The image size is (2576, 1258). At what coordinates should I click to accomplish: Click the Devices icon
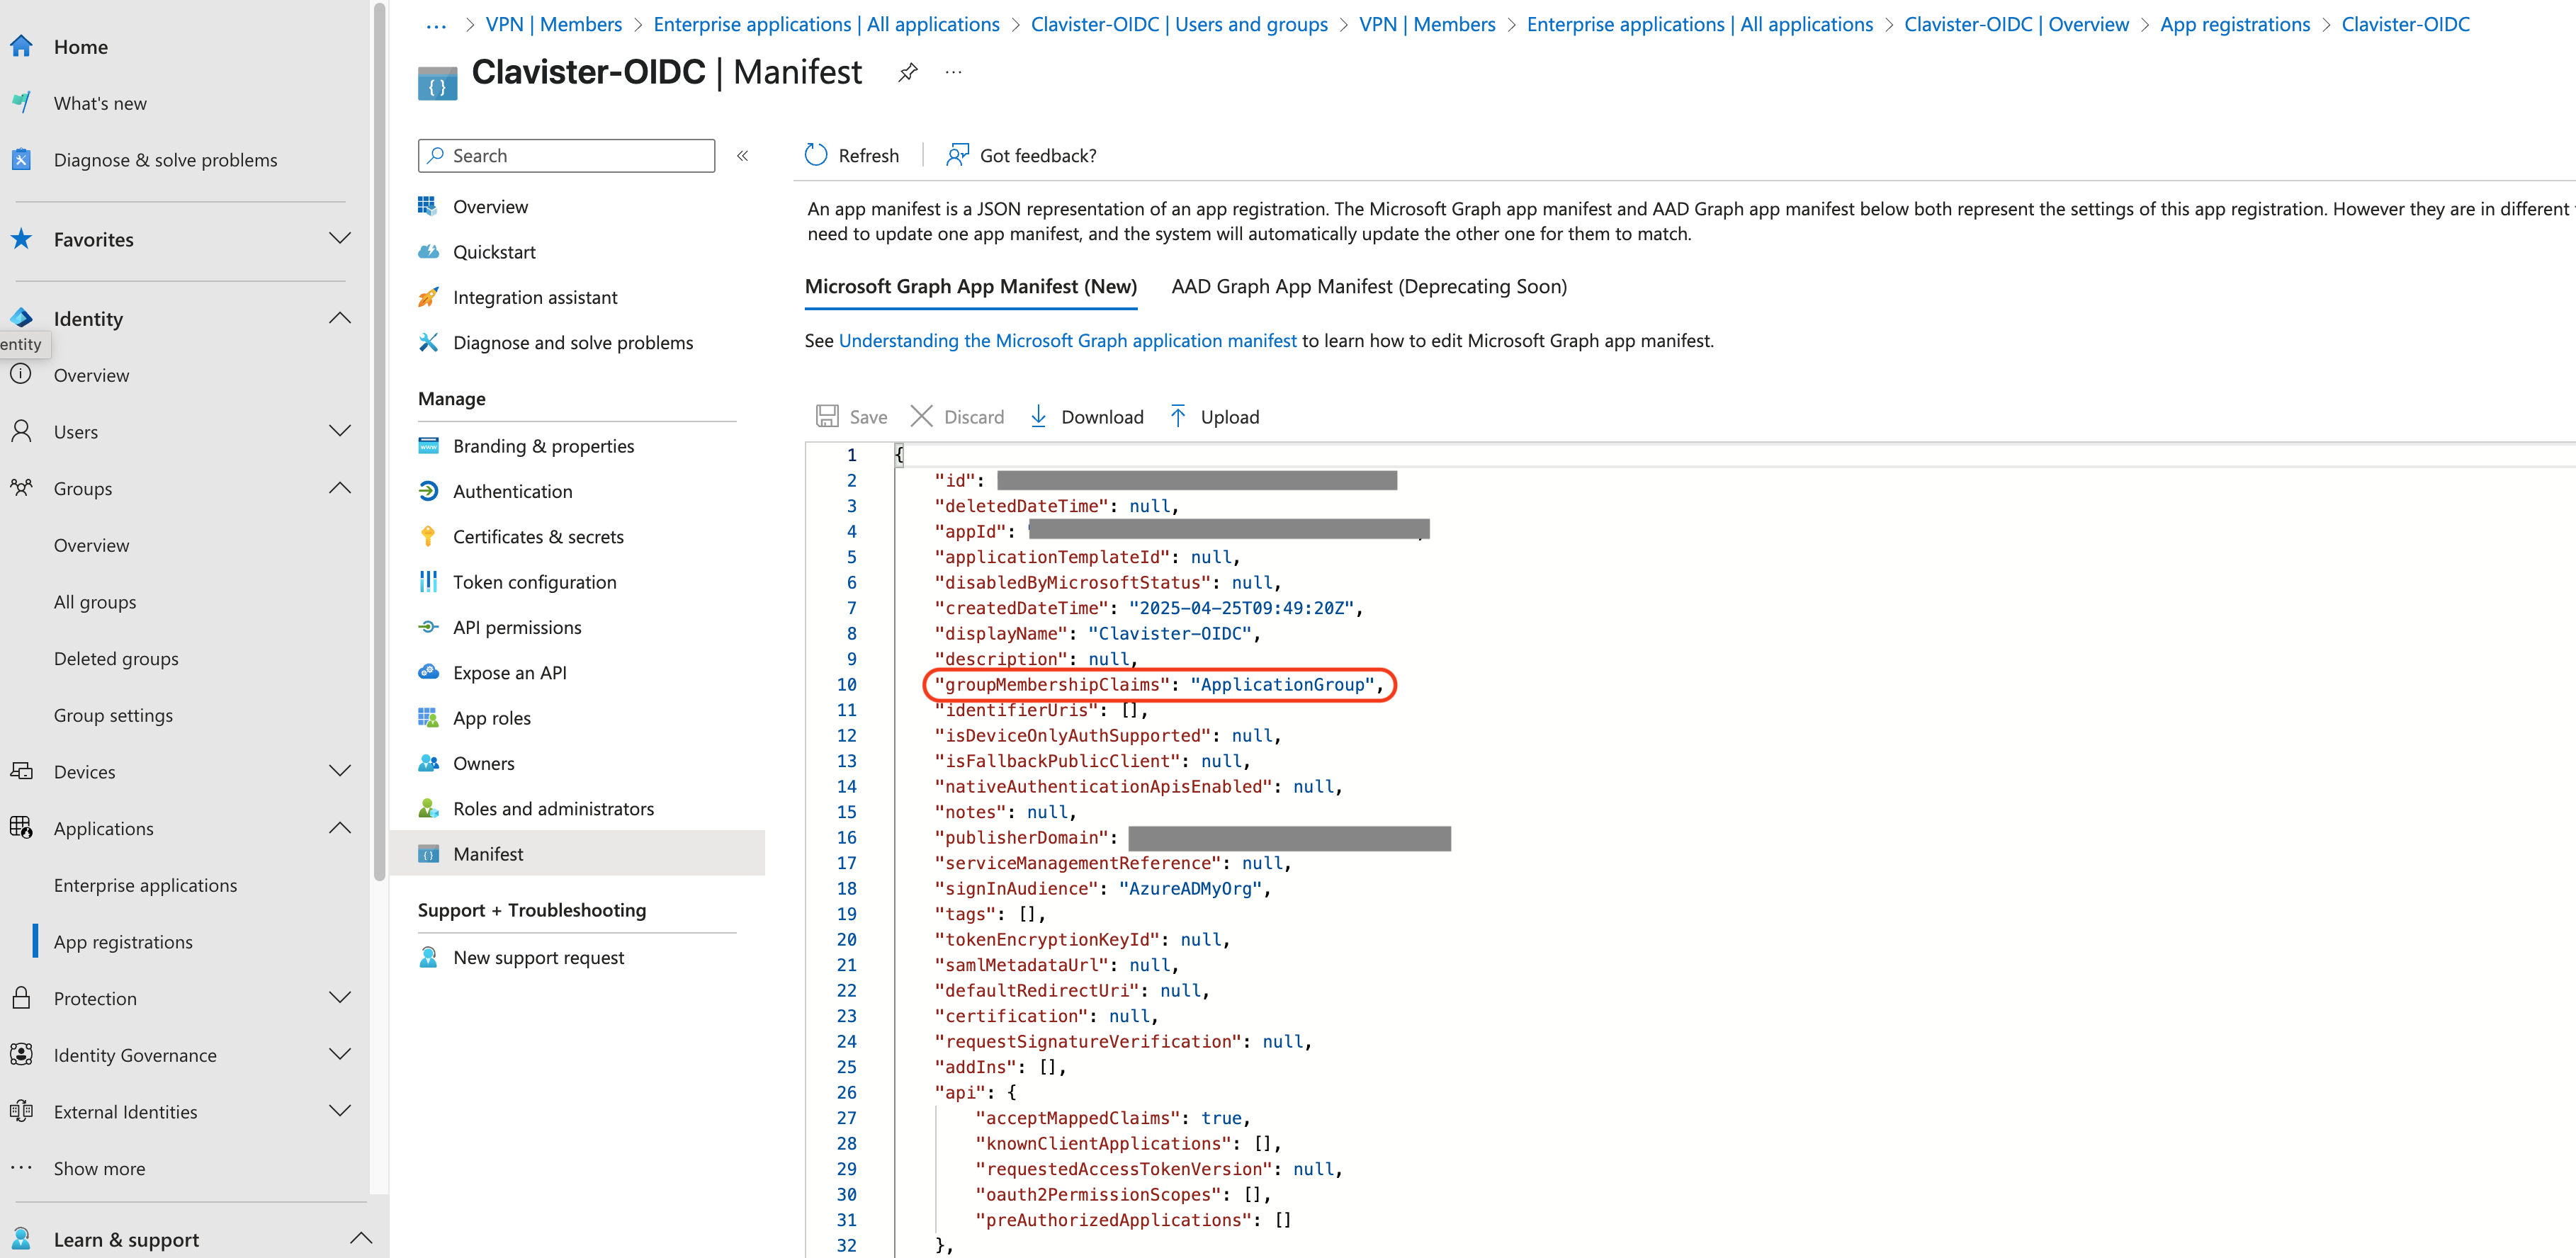point(21,771)
